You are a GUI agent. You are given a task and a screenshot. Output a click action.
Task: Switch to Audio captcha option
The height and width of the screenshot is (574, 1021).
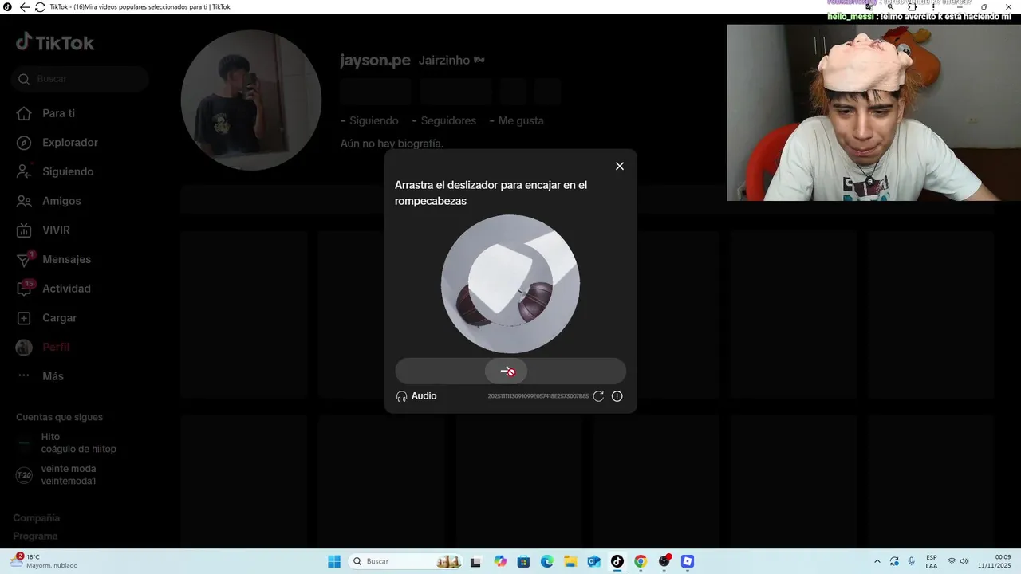(416, 396)
